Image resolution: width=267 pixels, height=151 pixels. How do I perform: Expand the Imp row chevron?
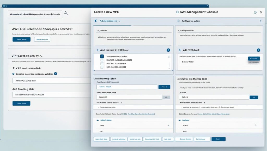click(168, 125)
